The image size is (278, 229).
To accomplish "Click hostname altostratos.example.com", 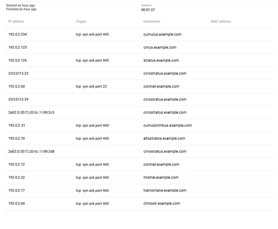I will coord(164,138).
